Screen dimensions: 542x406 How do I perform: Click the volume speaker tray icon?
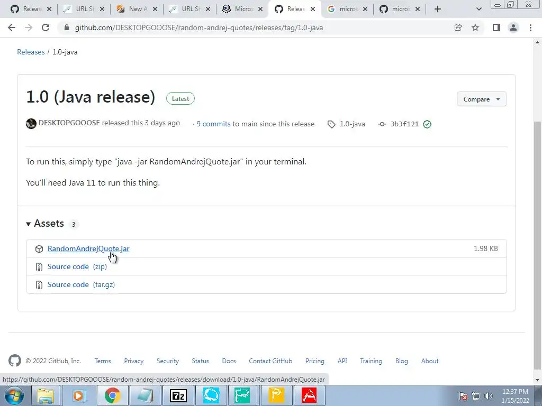pyautogui.click(x=489, y=396)
